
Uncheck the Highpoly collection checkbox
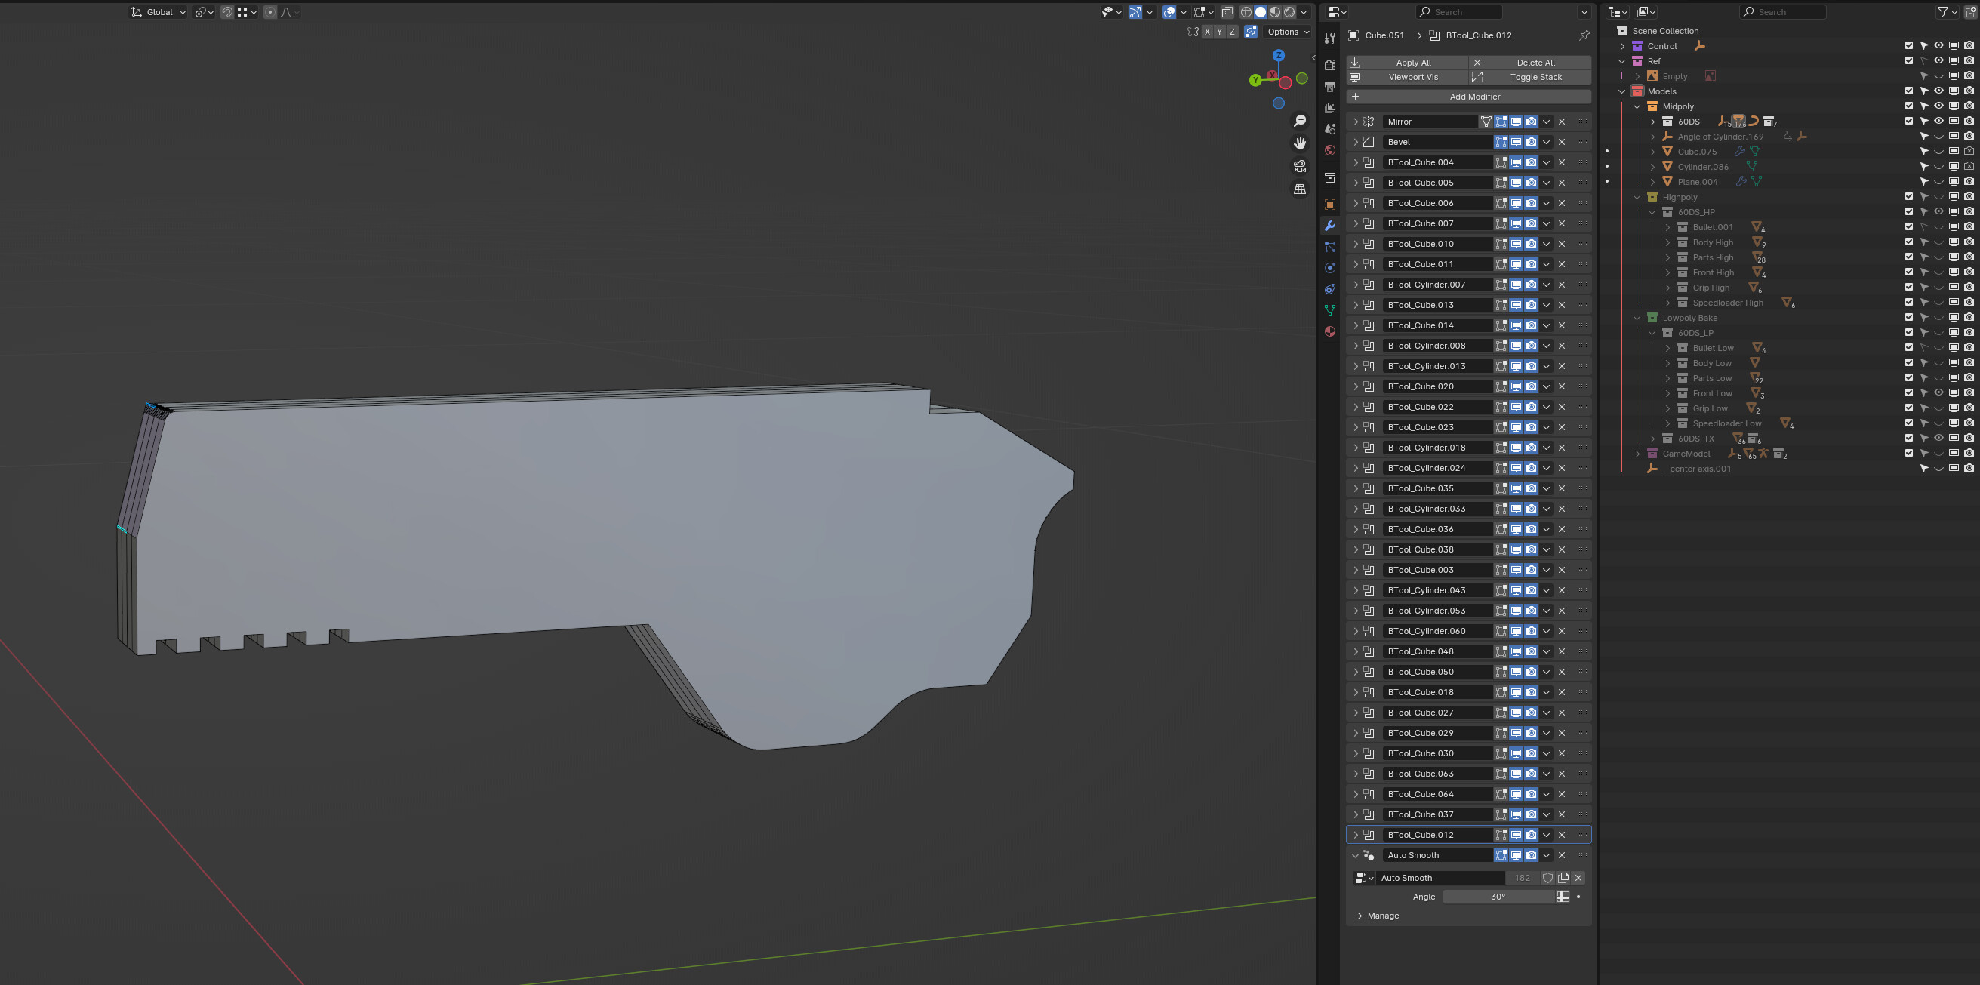(x=1908, y=197)
